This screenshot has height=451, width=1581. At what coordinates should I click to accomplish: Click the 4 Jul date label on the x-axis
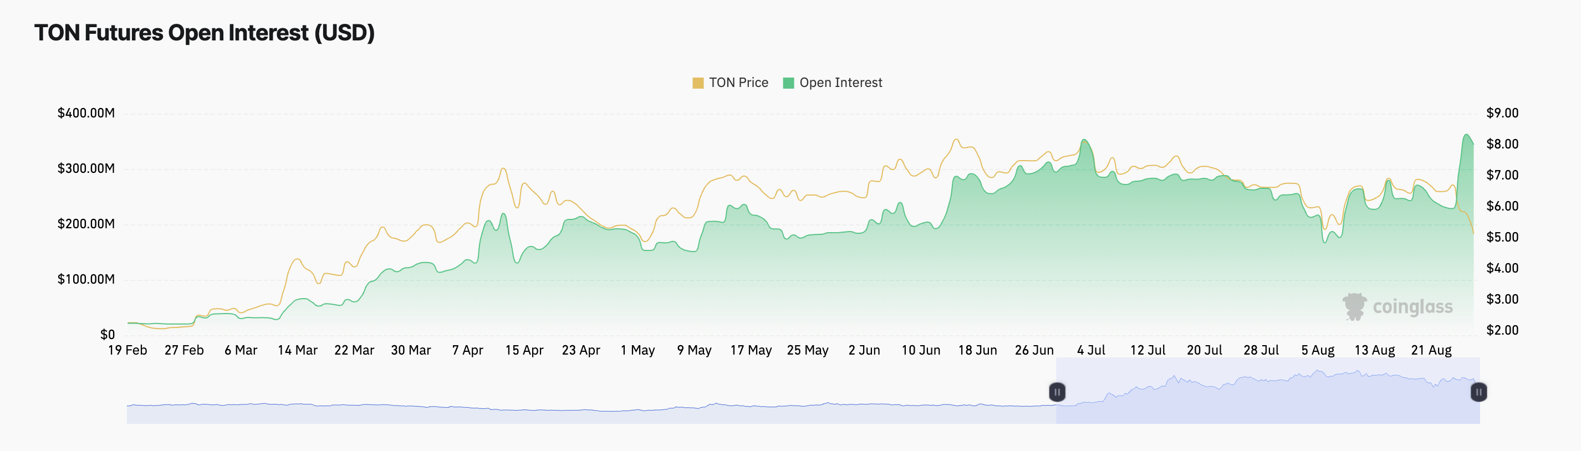click(1090, 350)
